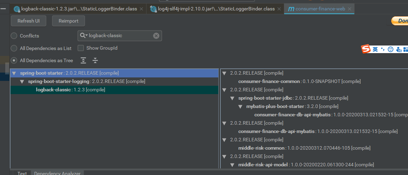The height and width of the screenshot is (175, 408).
Task: Clear the logback-classic search field
Action: pos(156,36)
